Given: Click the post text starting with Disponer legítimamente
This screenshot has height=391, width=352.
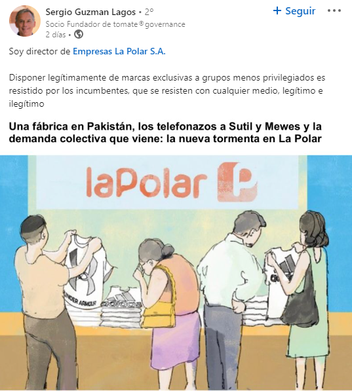Looking at the screenshot, I should 166,90.
